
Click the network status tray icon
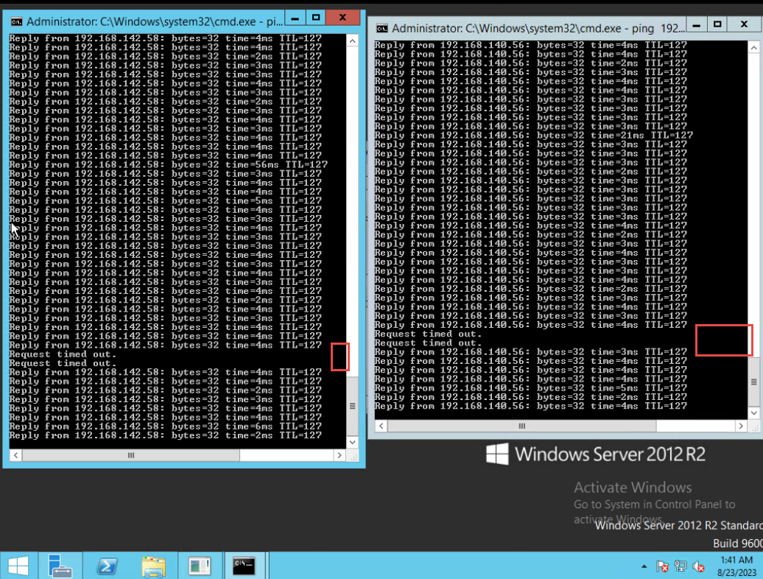coord(680,566)
